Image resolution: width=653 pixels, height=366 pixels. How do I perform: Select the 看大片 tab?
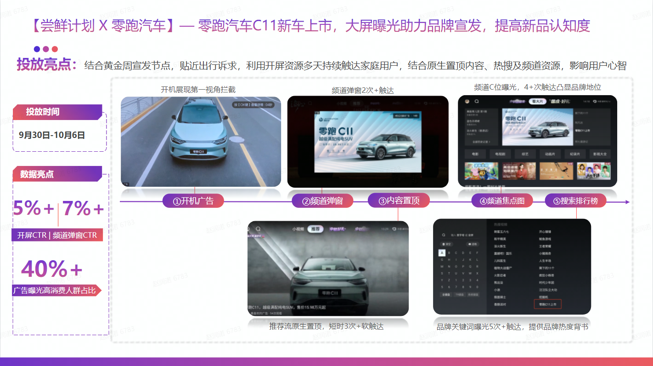pos(538,101)
